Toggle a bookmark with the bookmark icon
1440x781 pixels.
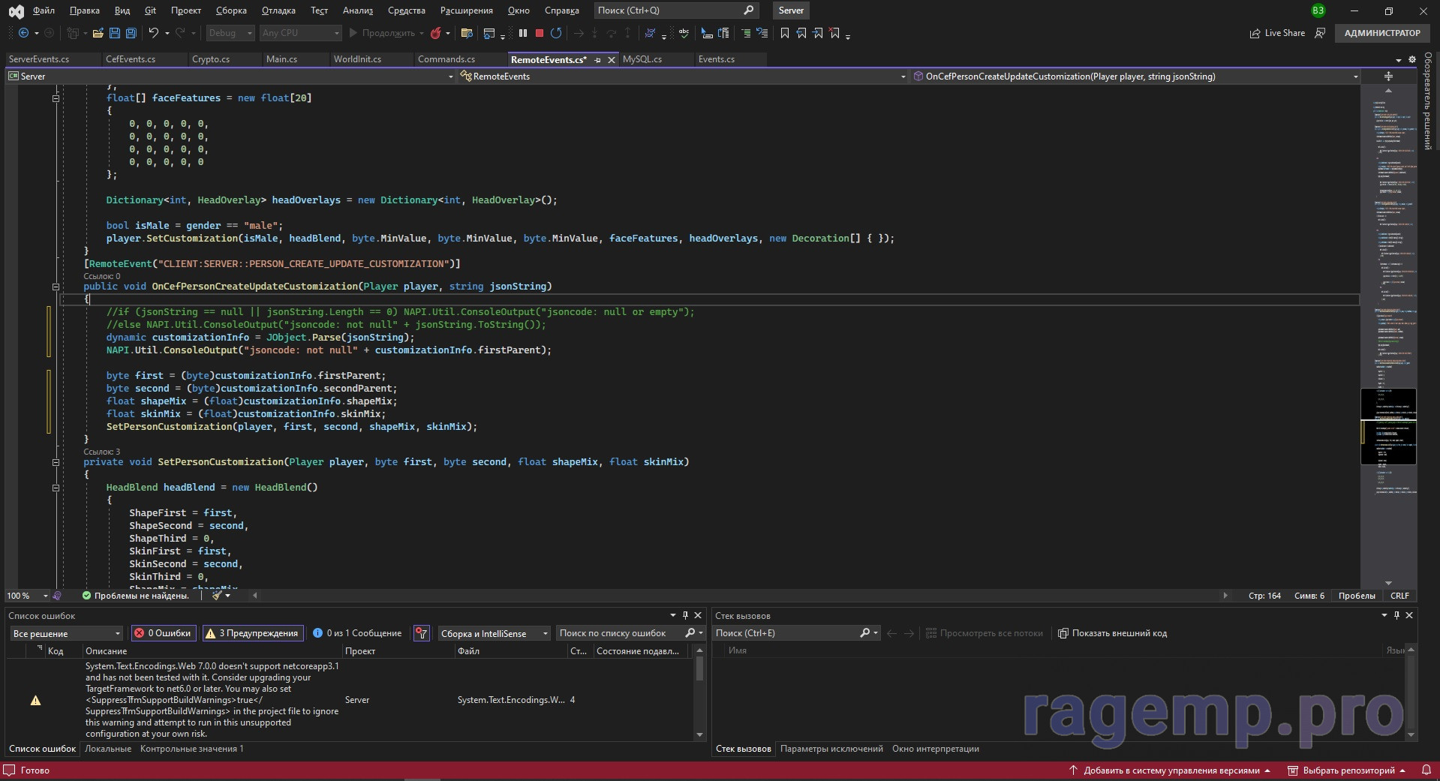tap(784, 33)
